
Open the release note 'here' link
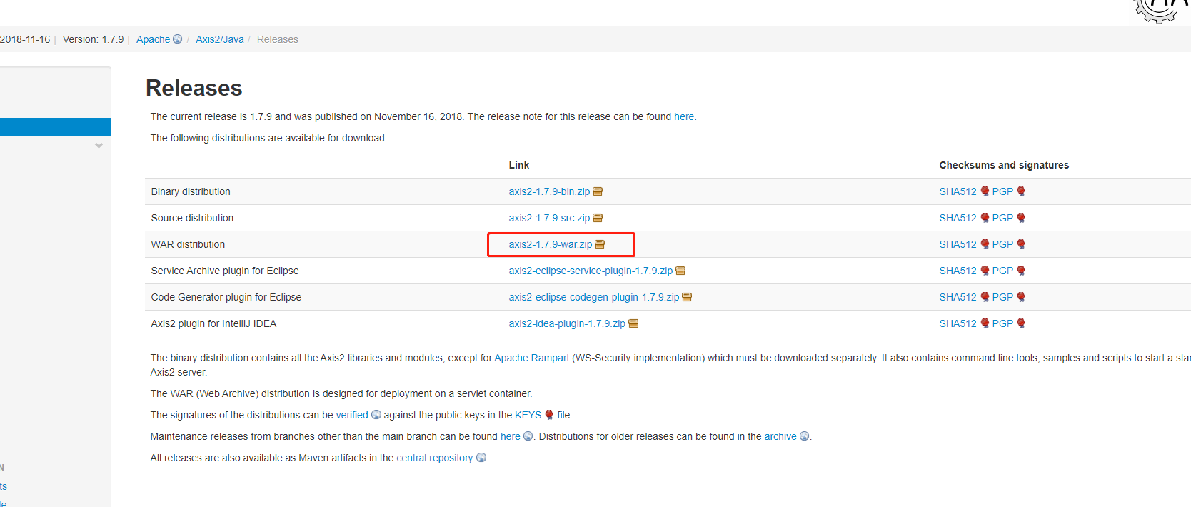[x=683, y=116]
